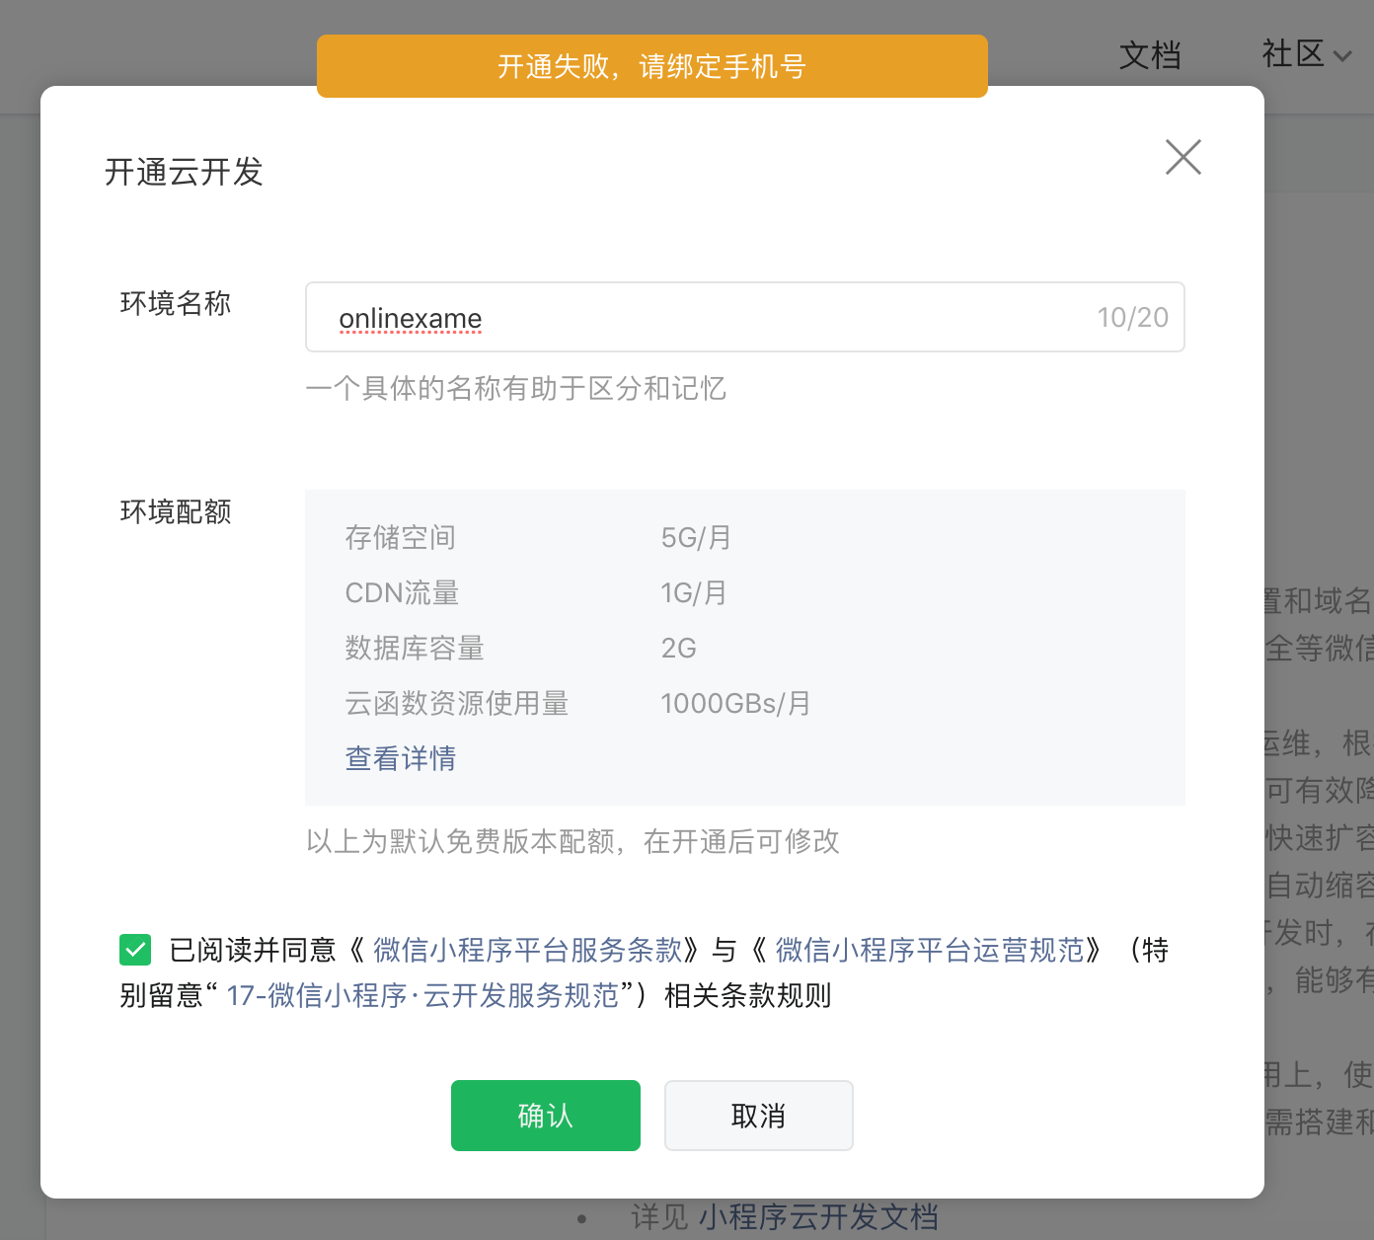Click the CDN流量 quota label

402,592
